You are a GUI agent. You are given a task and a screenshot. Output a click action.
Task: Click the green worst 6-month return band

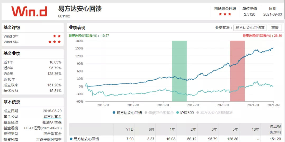click(x=179, y=71)
